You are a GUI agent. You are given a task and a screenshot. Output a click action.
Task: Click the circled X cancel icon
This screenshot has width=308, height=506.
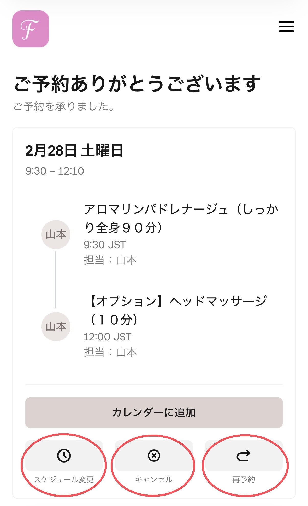click(x=154, y=456)
